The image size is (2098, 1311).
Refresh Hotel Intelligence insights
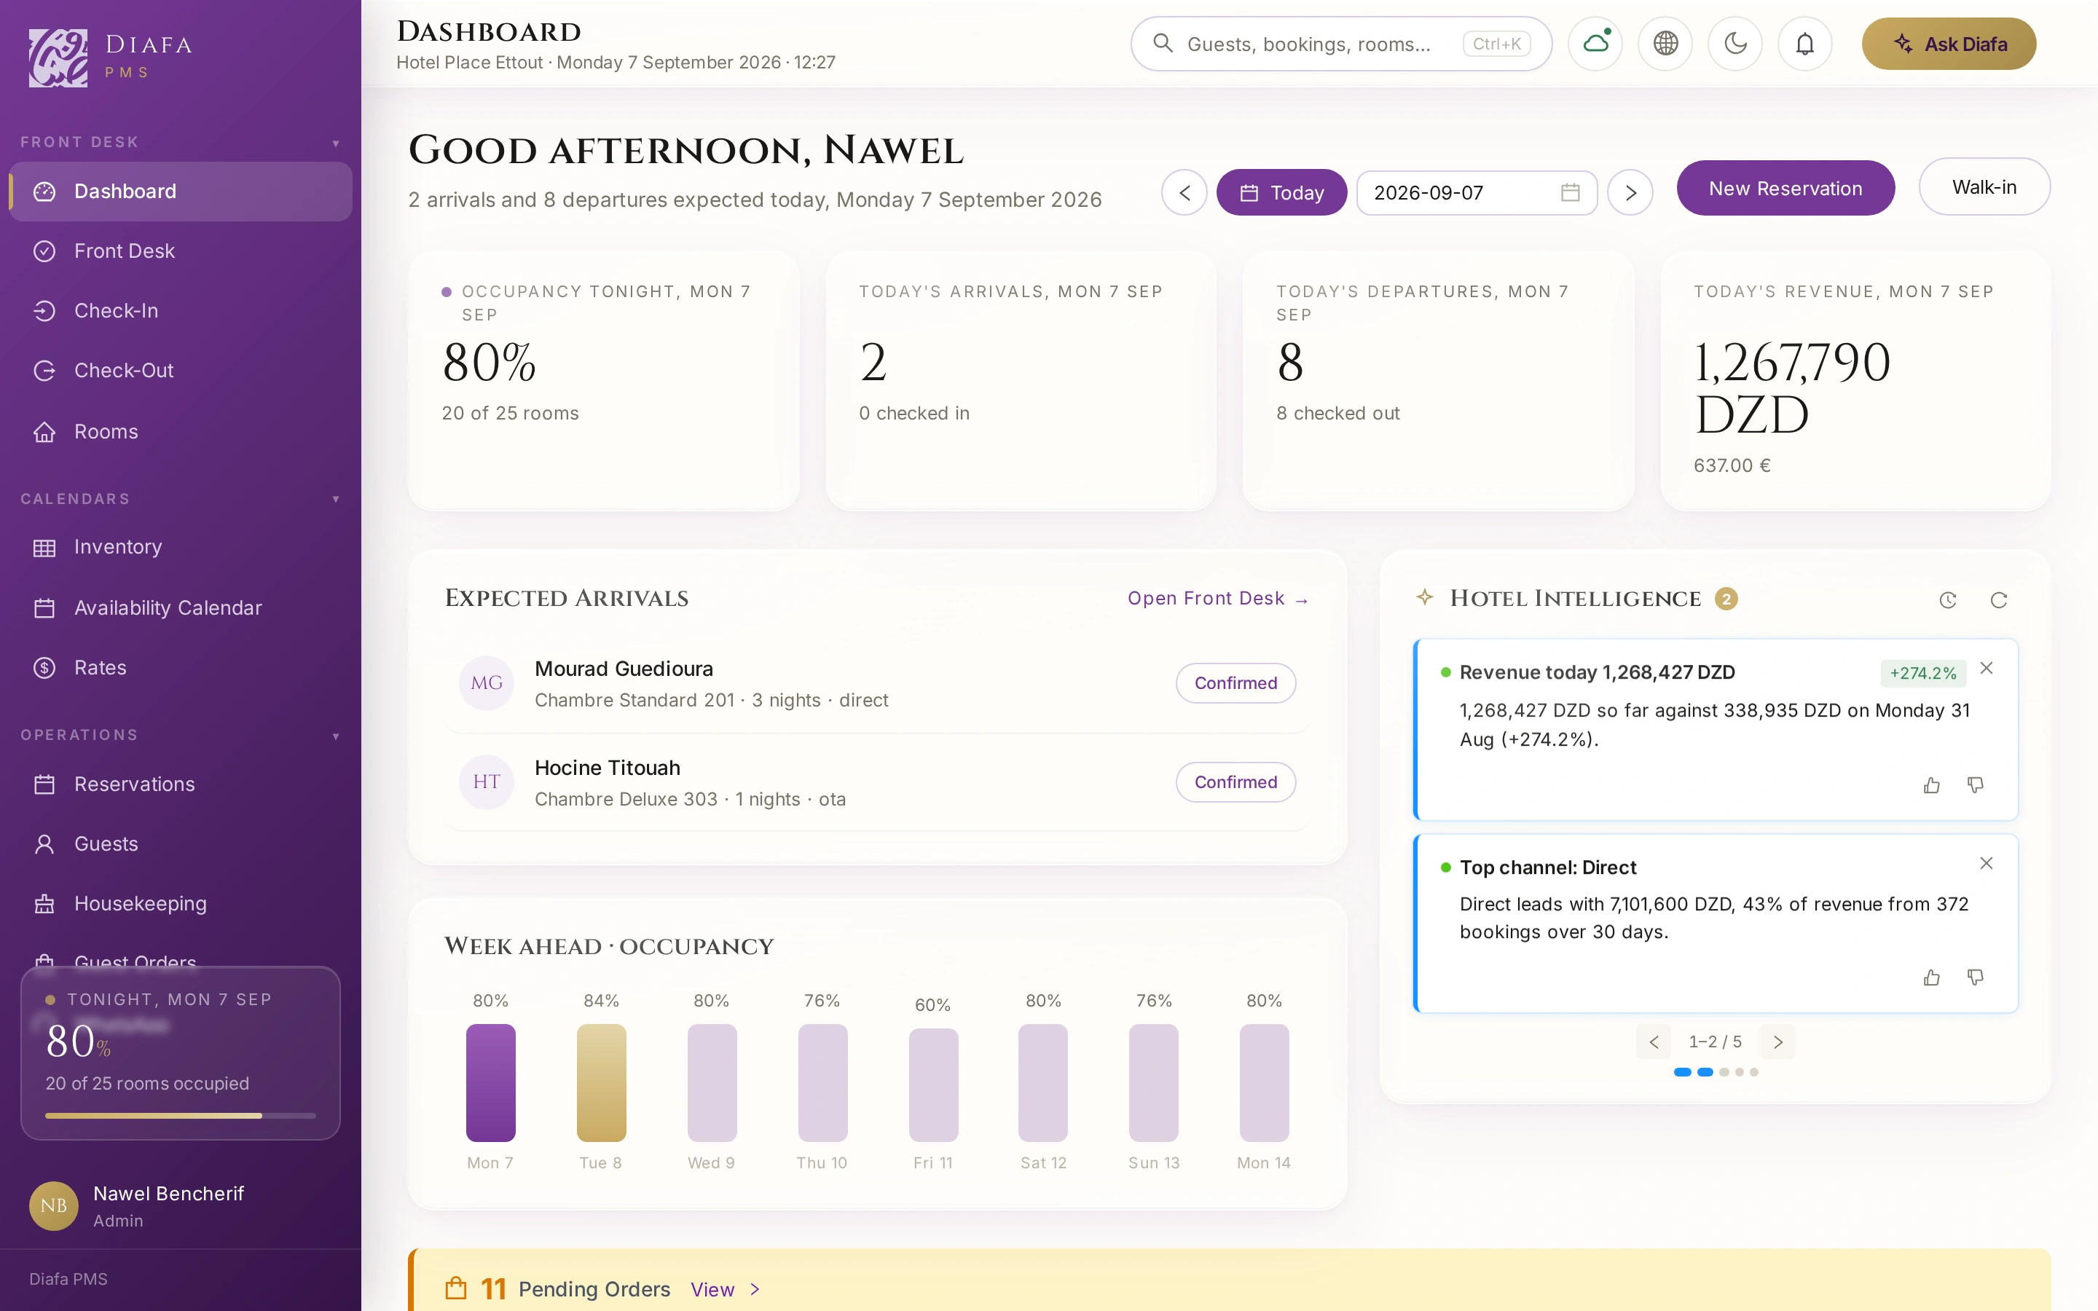(x=1998, y=600)
